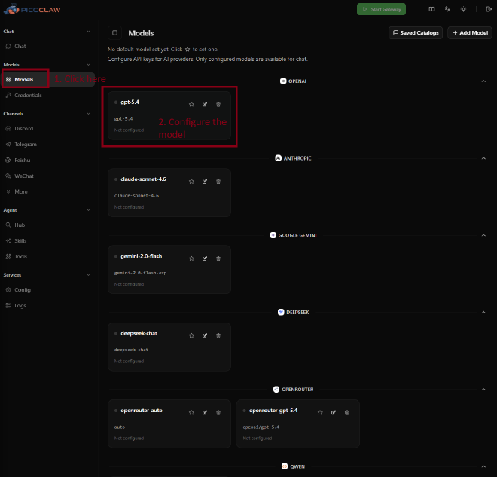Screen dimensions: 497x477
Task: Edit the claude-sonnet-4.6 model
Action: pyautogui.click(x=205, y=182)
